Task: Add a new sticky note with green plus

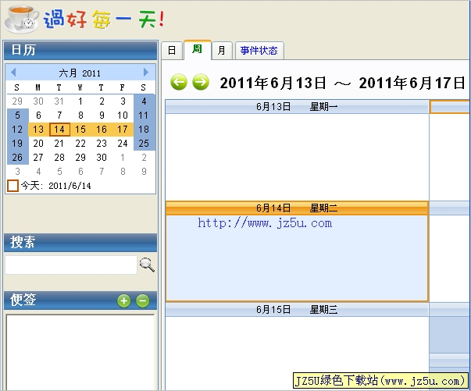Action: 123,300
